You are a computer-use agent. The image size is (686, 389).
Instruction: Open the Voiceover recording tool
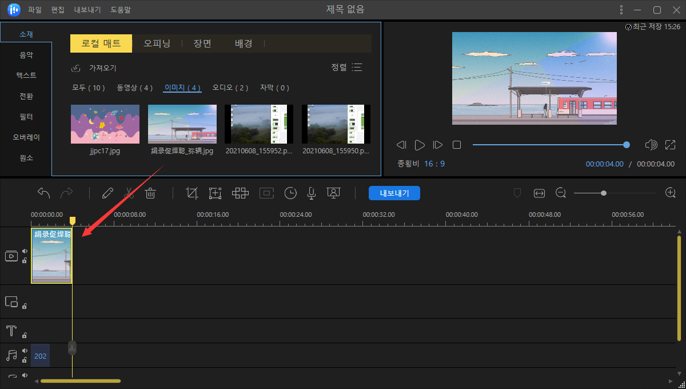tap(311, 193)
